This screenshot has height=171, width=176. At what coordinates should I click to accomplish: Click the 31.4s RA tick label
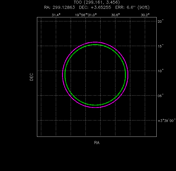tap(56, 15)
